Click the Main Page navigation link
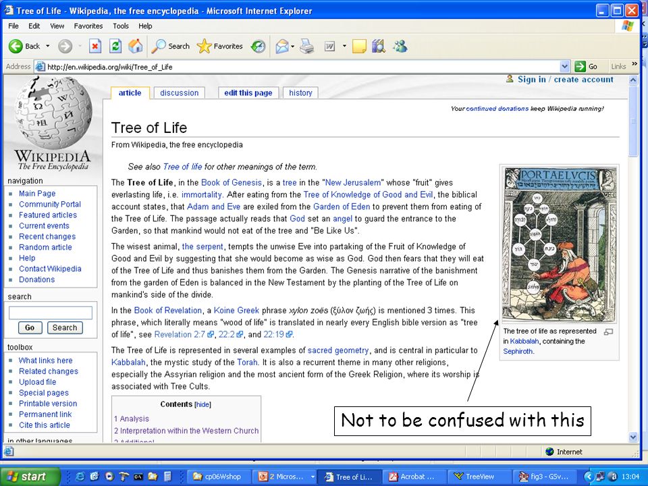The width and height of the screenshot is (648, 486). coord(37,194)
